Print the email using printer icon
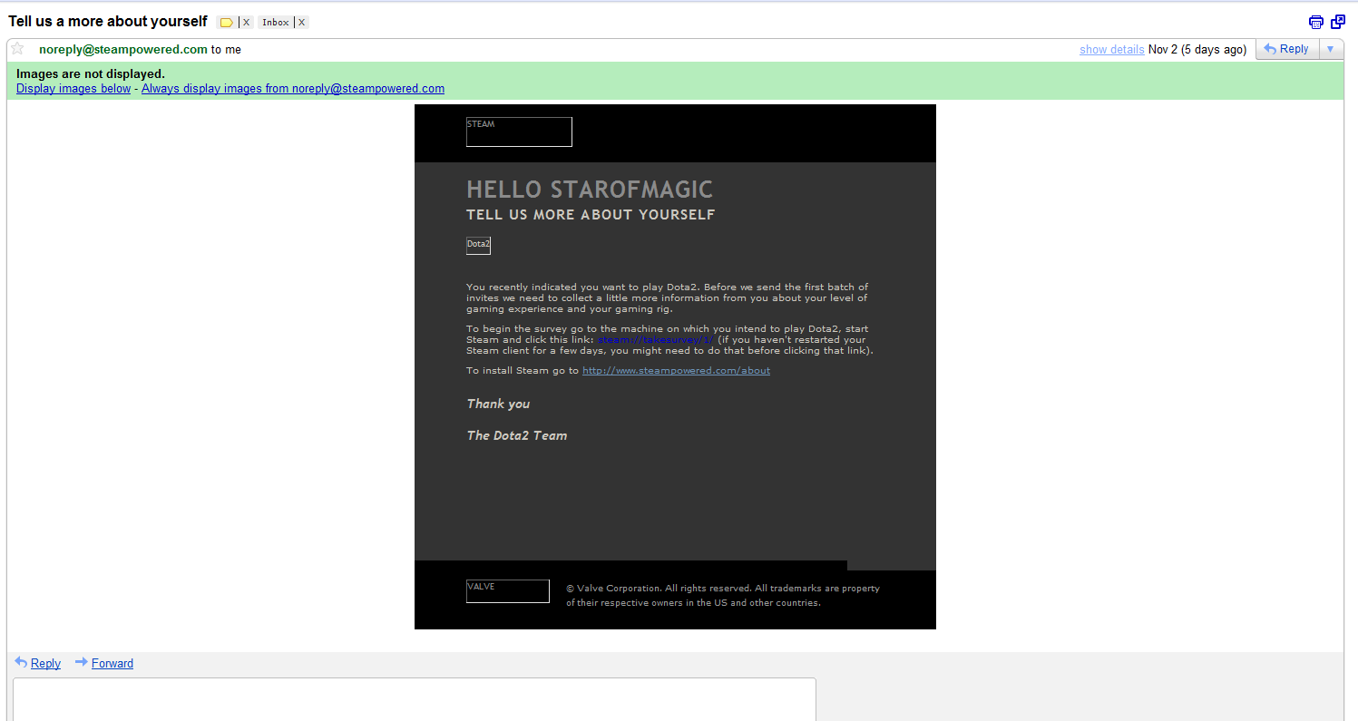This screenshot has width=1358, height=721. pyautogui.click(x=1316, y=23)
